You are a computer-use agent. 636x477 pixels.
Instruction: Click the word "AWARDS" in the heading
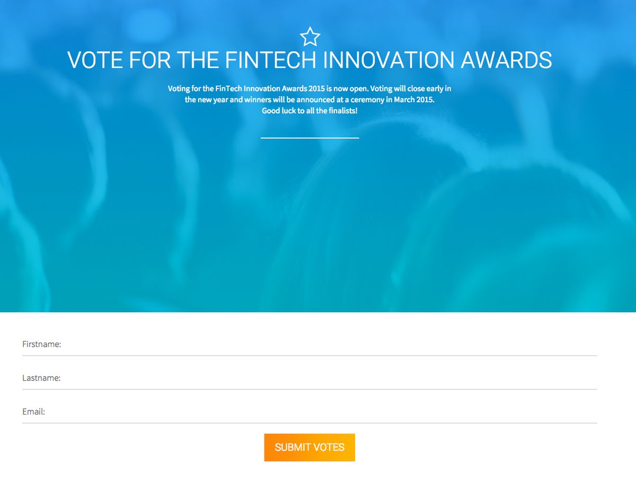(x=506, y=60)
